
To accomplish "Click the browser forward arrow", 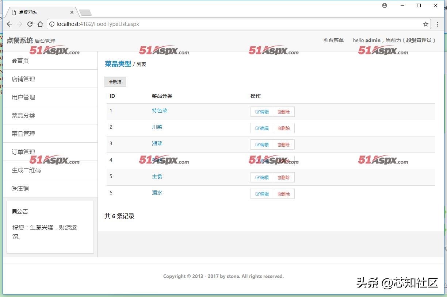I will 20,24.
